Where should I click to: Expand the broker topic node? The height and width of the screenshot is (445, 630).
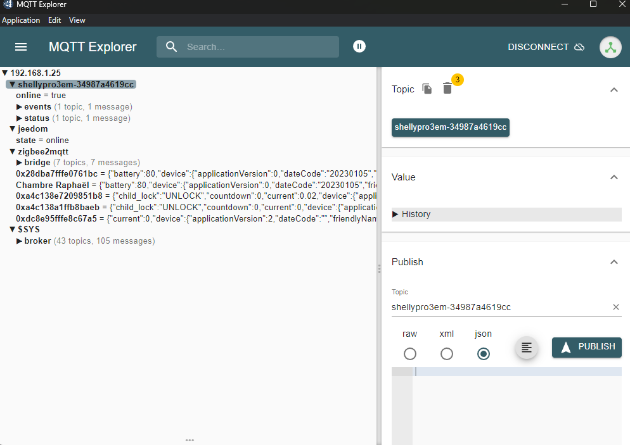coord(19,241)
